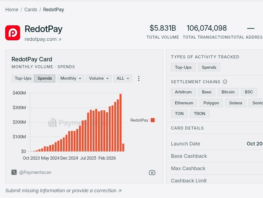Click the $200M y-axis label
Image resolution: width=263 pixels, height=198 pixels.
click(19, 122)
